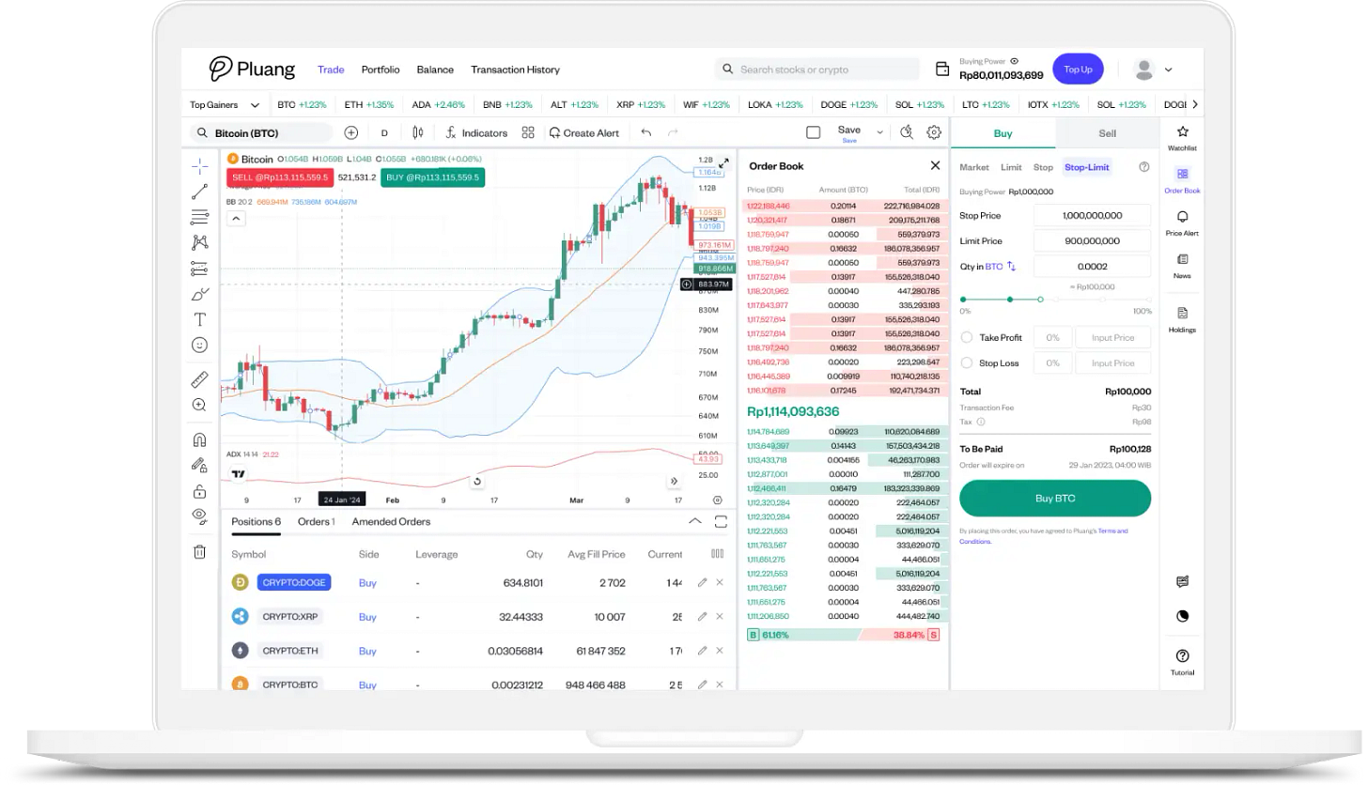Open the Price Alert sidebar panel
The image size is (1368, 785).
[x=1182, y=222]
